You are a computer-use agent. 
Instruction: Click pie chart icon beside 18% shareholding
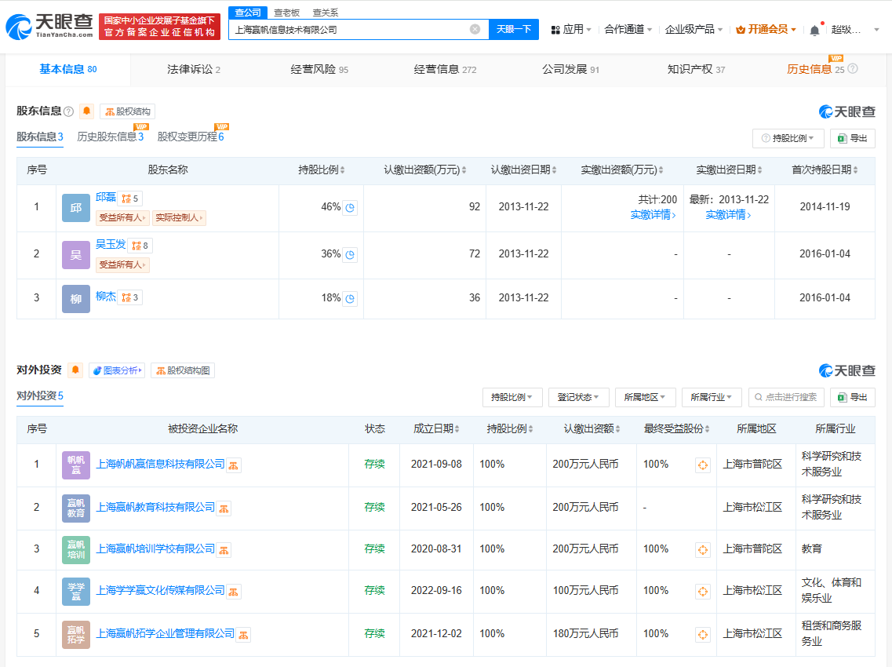[351, 299]
